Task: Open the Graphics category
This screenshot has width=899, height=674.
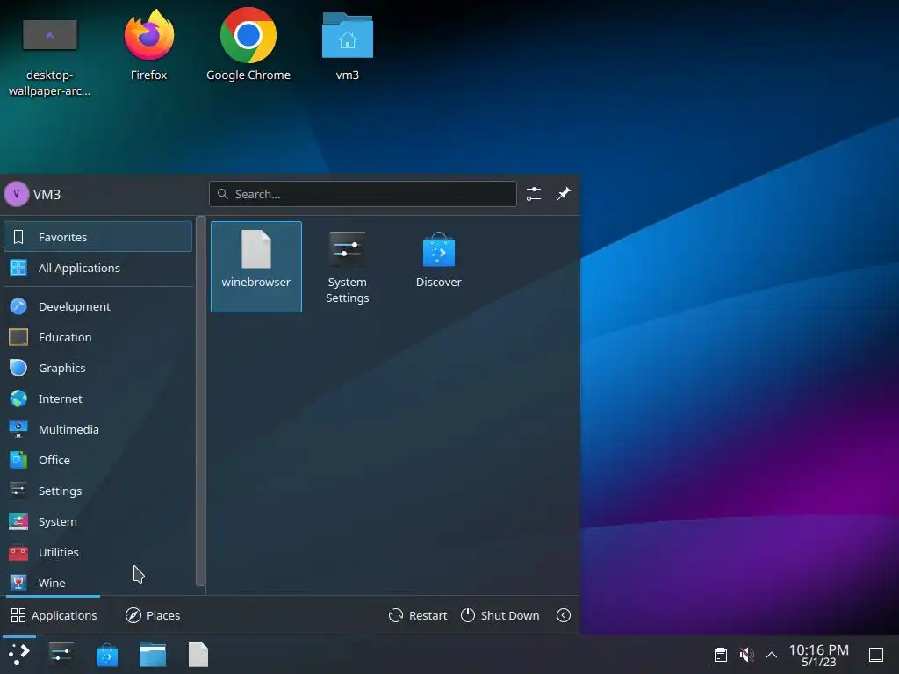Action: tap(98, 368)
